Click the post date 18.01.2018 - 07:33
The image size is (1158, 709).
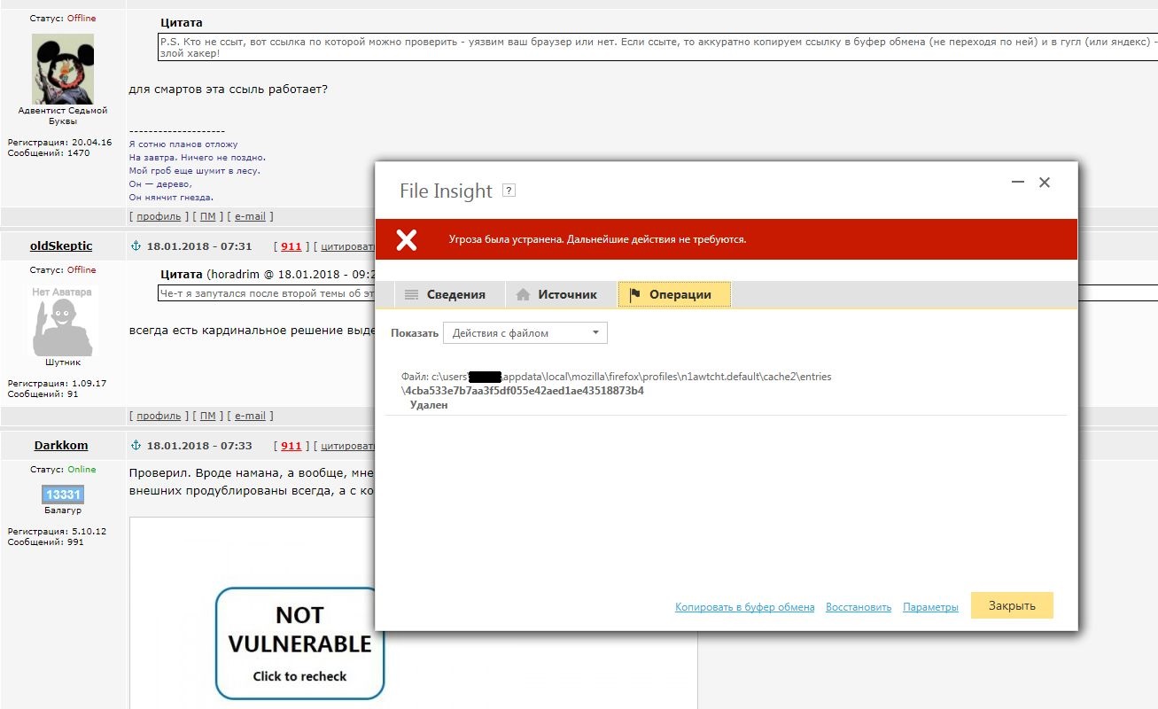[199, 446]
